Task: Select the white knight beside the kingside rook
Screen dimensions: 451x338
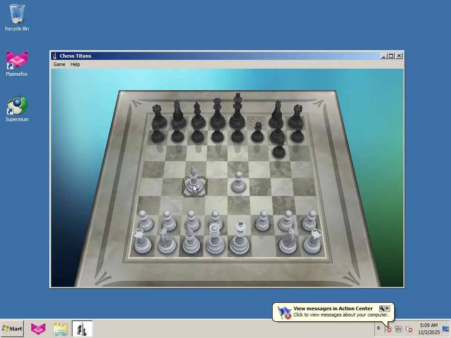Action: point(288,241)
